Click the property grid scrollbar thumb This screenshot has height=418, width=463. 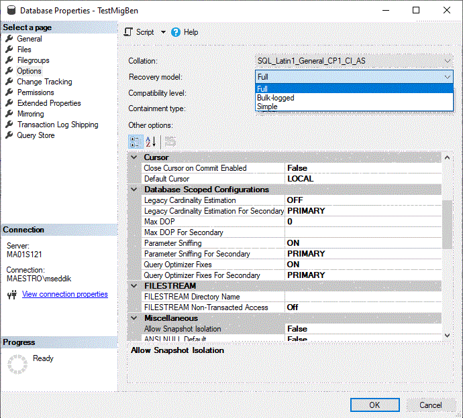[447, 224]
